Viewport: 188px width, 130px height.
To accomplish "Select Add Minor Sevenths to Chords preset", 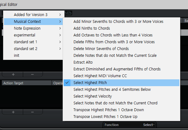I will pos(121,22).
